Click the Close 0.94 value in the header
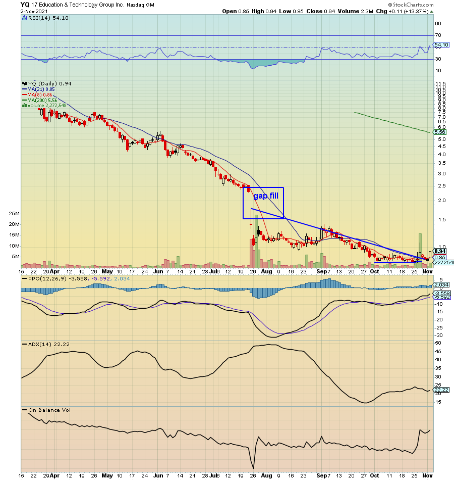Image resolution: width=454 pixels, height=480 pixels. click(x=321, y=11)
